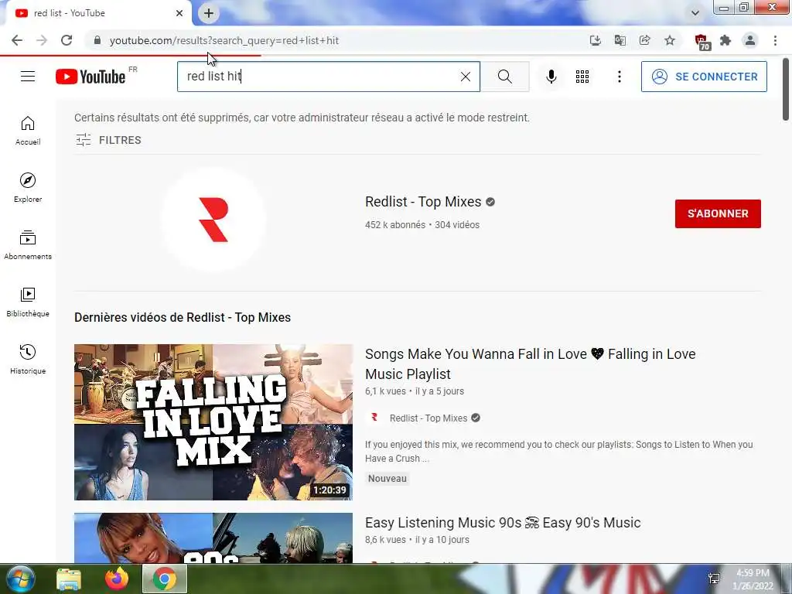The width and height of the screenshot is (792, 594).
Task: Open 'Songs Make You Wanna Fall in Love' title
Action: click(x=530, y=364)
